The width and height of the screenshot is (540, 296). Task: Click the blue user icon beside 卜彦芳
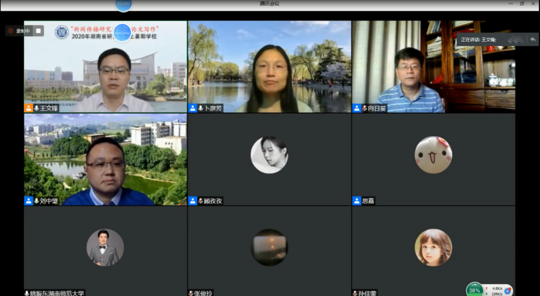coord(193,108)
